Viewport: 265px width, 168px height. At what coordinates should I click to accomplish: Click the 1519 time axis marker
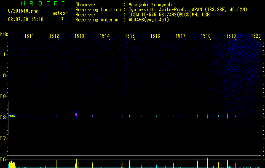click(x=231, y=36)
